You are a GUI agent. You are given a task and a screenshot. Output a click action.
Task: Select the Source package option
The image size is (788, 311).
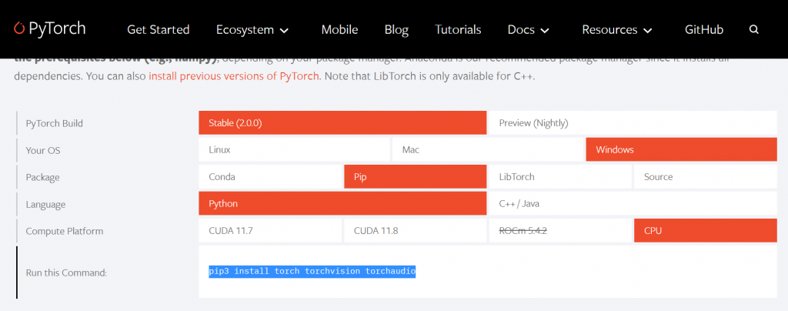706,177
